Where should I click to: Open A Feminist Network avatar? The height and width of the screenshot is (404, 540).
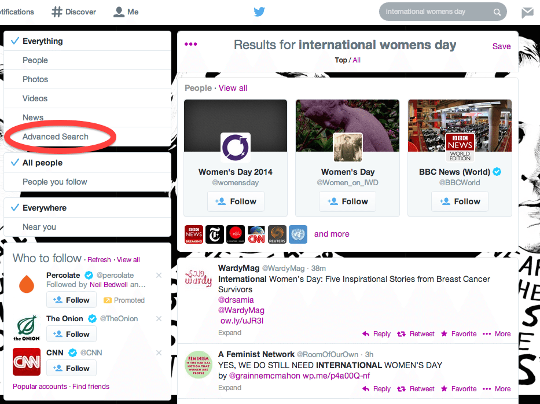click(x=198, y=365)
